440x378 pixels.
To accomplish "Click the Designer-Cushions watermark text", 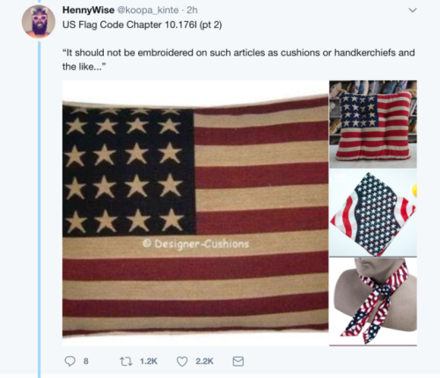I will [x=195, y=244].
